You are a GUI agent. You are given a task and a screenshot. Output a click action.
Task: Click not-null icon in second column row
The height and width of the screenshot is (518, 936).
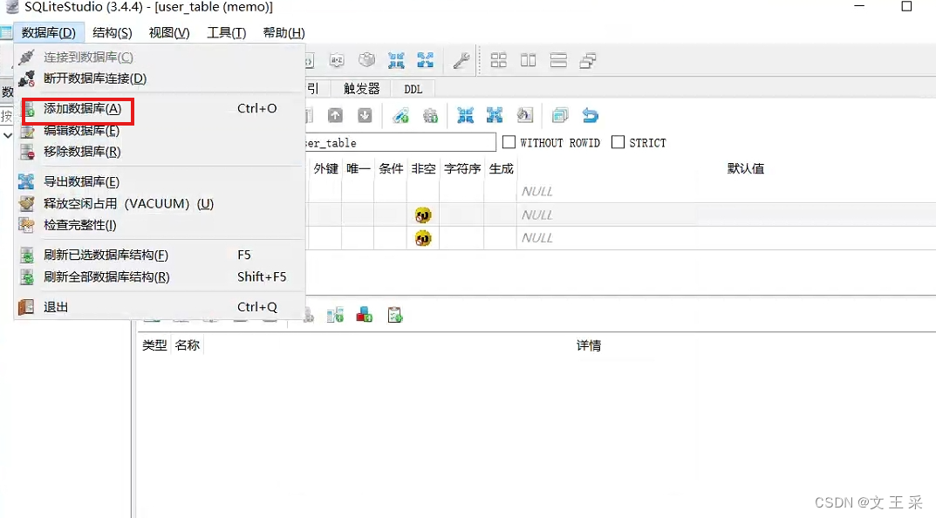click(423, 215)
